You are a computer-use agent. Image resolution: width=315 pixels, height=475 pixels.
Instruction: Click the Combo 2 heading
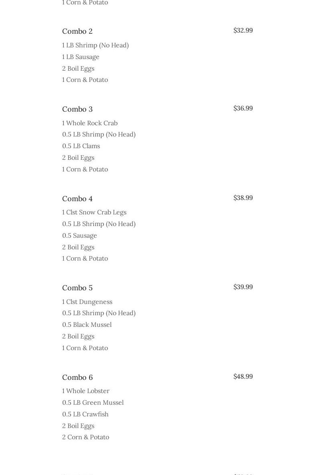(x=77, y=31)
